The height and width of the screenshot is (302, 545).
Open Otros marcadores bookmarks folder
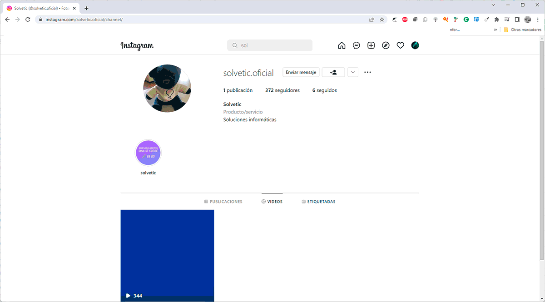(522, 30)
